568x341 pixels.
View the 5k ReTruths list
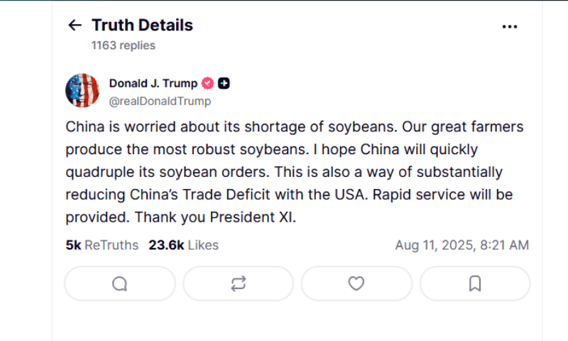point(102,245)
